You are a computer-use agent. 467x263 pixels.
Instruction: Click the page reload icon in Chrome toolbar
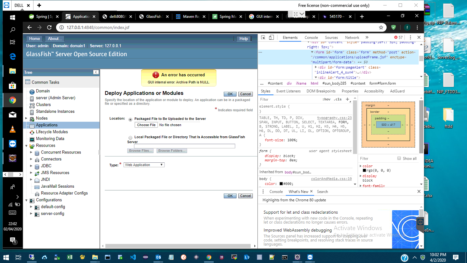[49, 27]
